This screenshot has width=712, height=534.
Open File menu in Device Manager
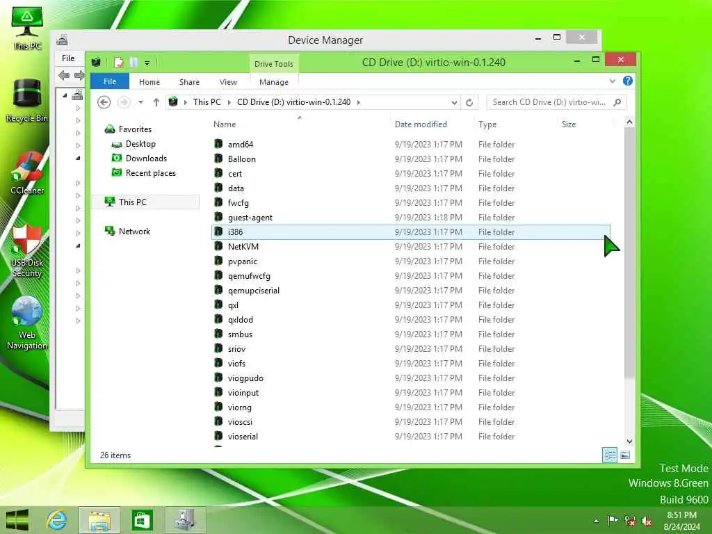[x=68, y=58]
